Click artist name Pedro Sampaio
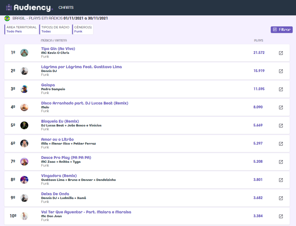Screen dimensions: 296x226 click(53, 89)
